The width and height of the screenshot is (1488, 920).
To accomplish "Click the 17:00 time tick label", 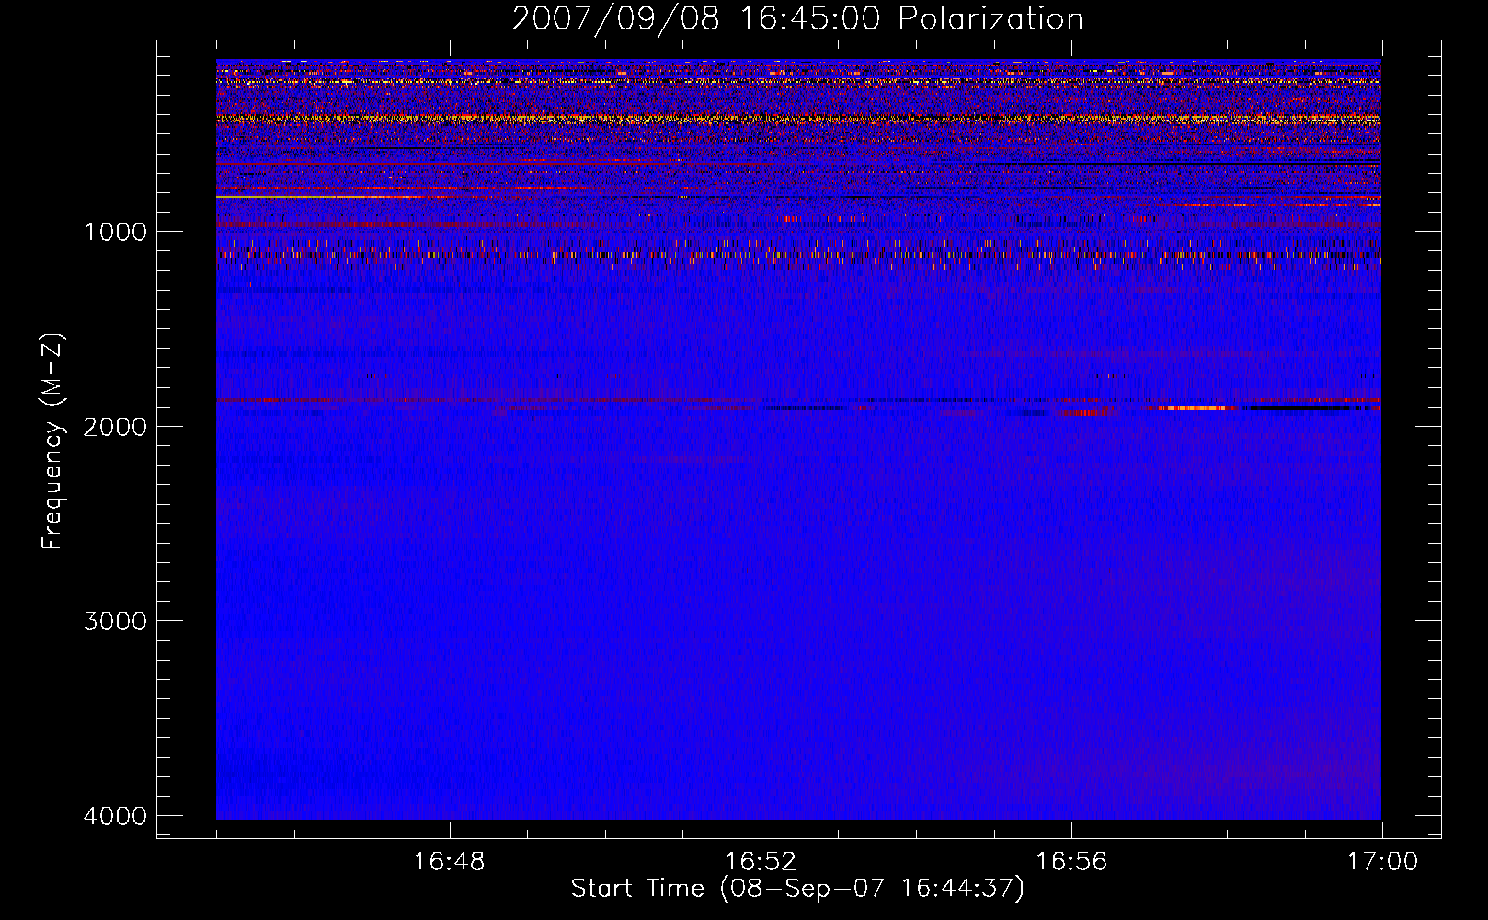I will pos(1382,862).
